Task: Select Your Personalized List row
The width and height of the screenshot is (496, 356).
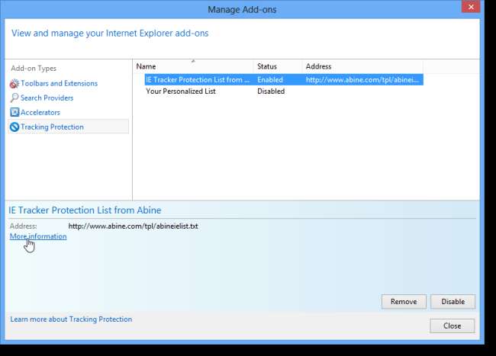Action: pyautogui.click(x=284, y=91)
